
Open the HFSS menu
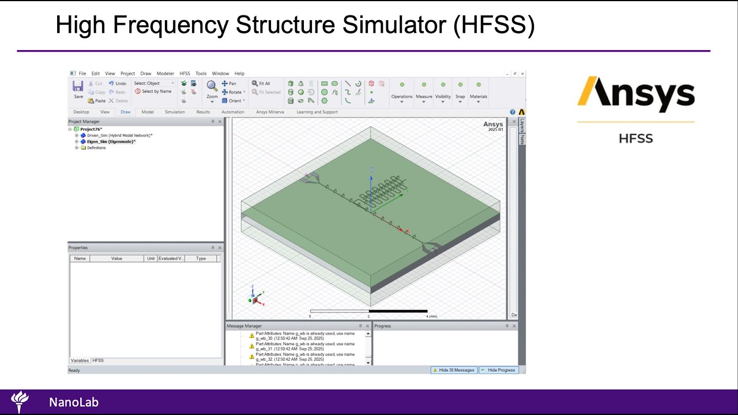tap(184, 74)
